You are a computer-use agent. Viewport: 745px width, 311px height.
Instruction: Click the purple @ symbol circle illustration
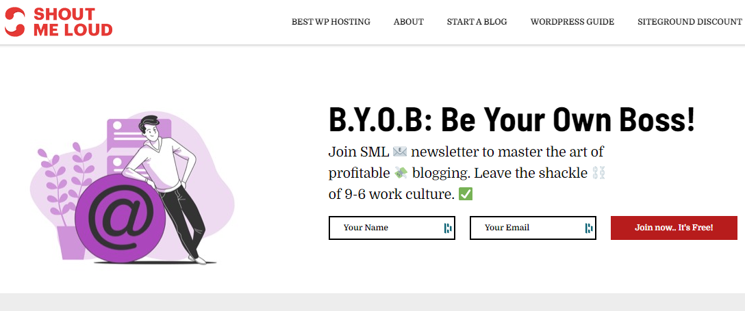tap(121, 217)
